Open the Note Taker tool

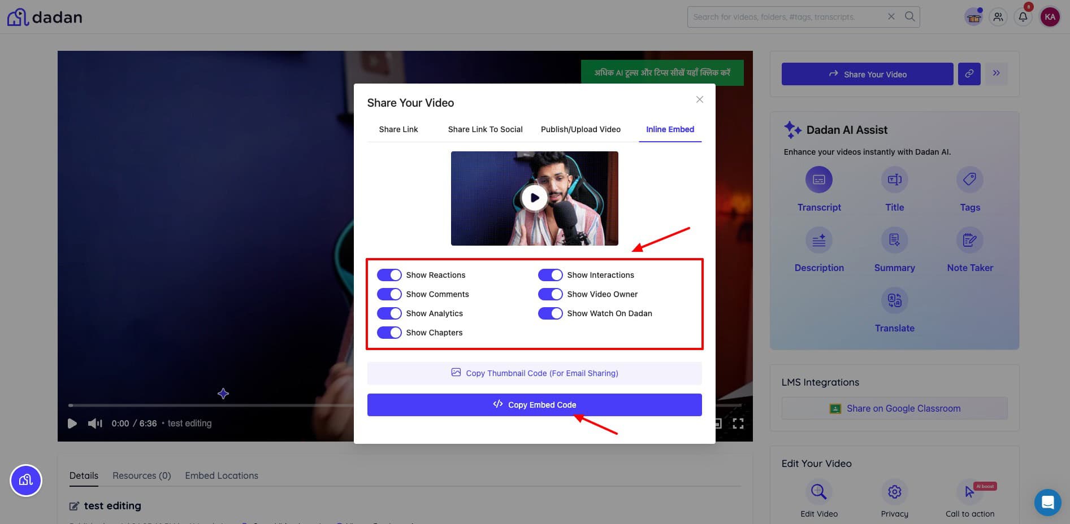click(969, 241)
